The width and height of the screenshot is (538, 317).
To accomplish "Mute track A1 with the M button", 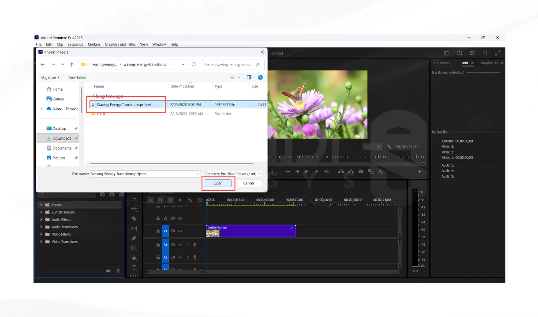I will tap(180, 245).
